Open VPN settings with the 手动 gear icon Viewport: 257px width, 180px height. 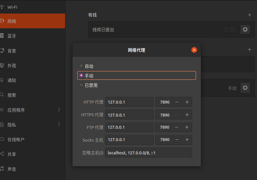click(245, 88)
